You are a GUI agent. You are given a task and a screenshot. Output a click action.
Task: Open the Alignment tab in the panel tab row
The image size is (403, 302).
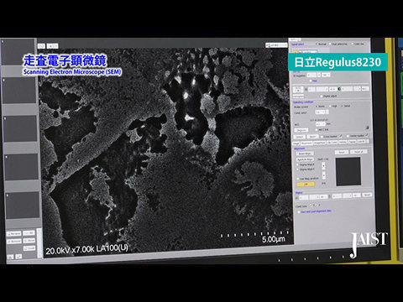tap(306, 143)
